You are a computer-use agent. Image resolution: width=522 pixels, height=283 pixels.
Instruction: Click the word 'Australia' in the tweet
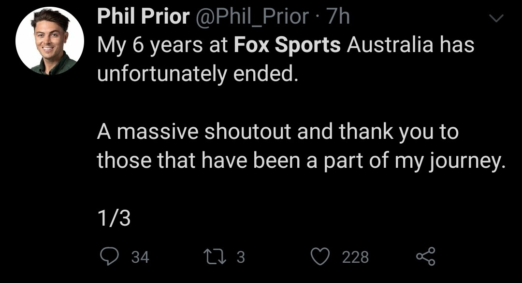click(x=390, y=44)
